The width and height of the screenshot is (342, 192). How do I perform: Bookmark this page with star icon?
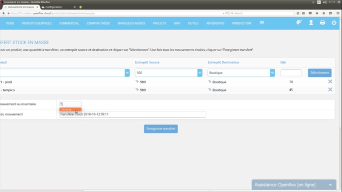298,13
